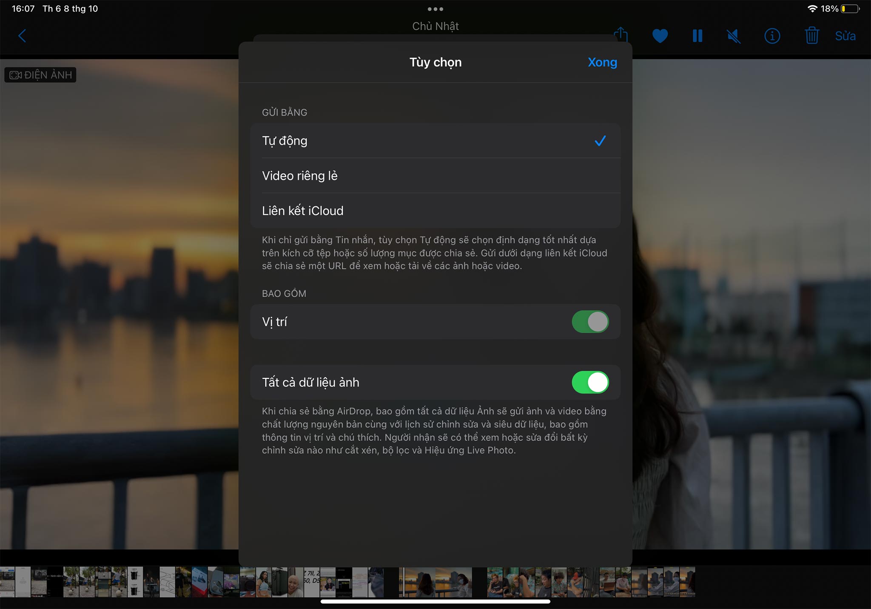871x609 pixels.
Task: Click the heart favorite icon
Action: [x=660, y=36]
